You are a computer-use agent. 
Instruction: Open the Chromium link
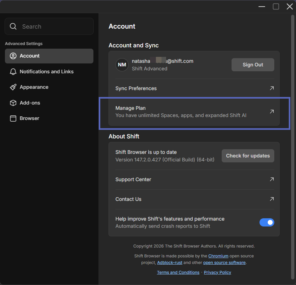click(x=218, y=256)
